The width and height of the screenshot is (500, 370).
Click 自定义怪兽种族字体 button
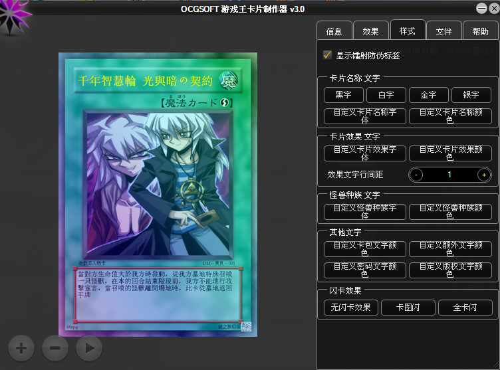point(365,212)
